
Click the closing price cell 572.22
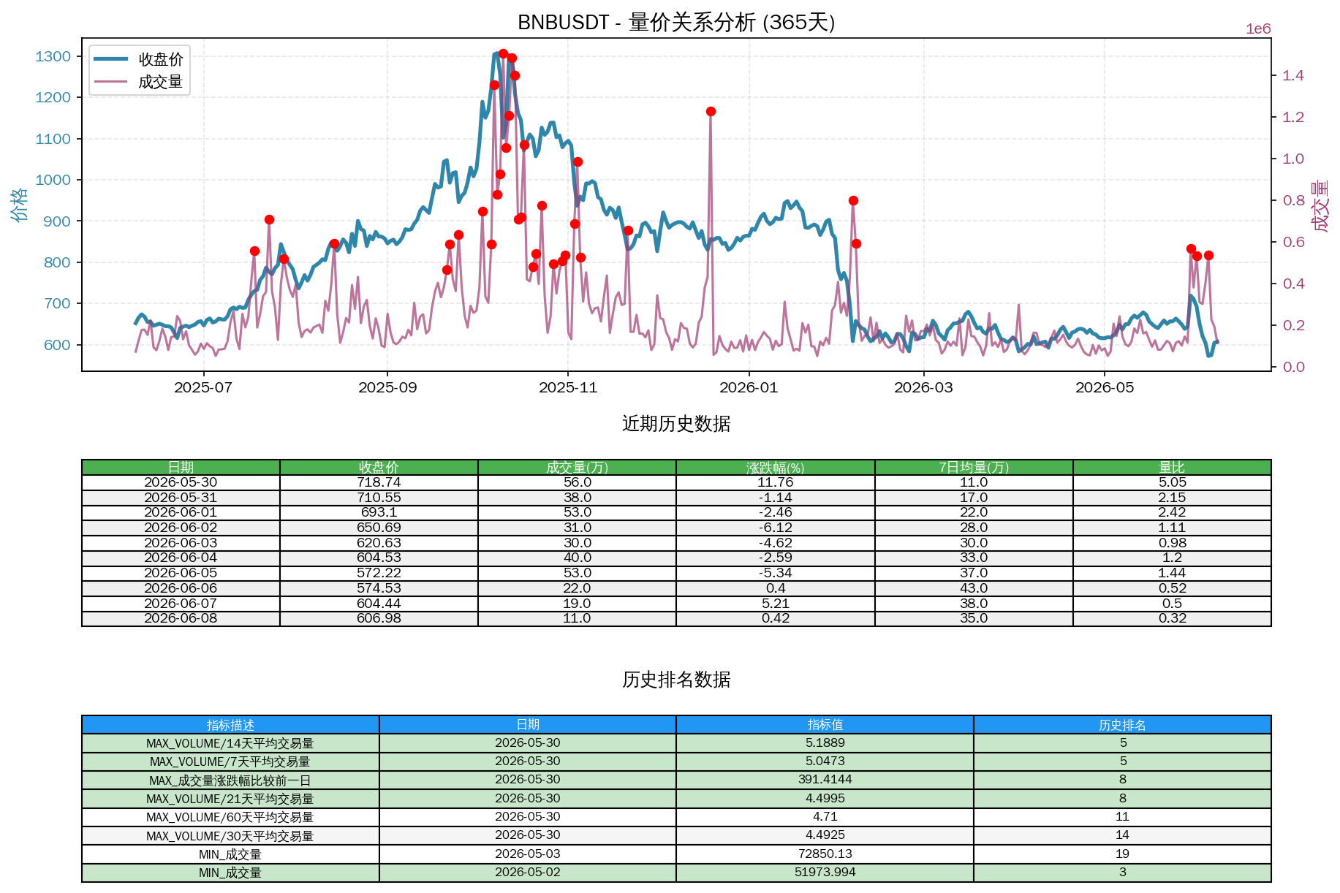pyautogui.click(x=379, y=573)
